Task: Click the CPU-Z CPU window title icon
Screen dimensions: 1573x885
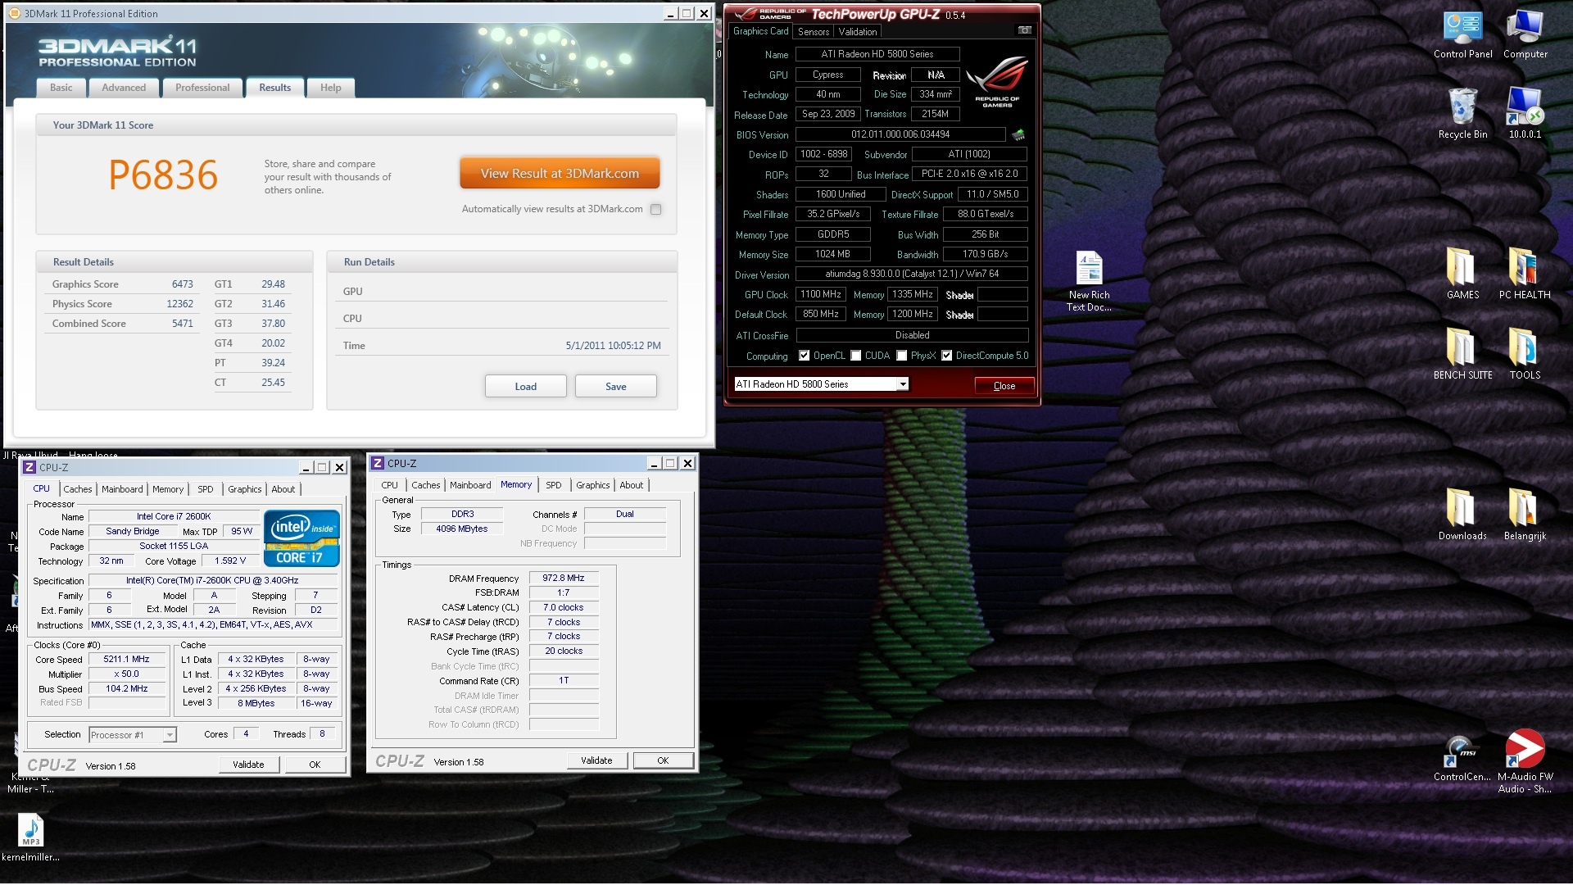Action: pos(29,467)
